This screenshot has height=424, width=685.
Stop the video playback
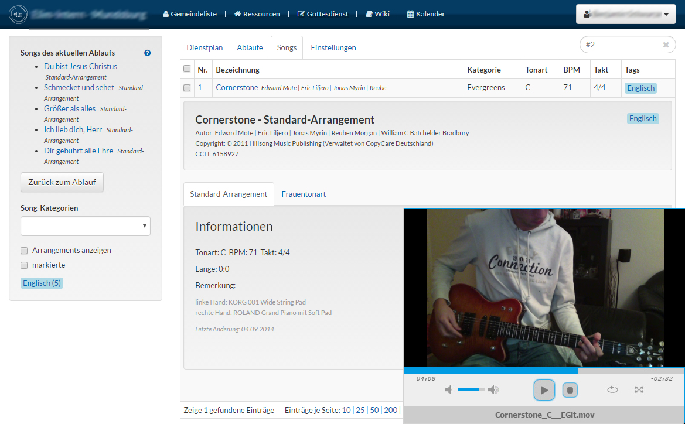(x=570, y=390)
